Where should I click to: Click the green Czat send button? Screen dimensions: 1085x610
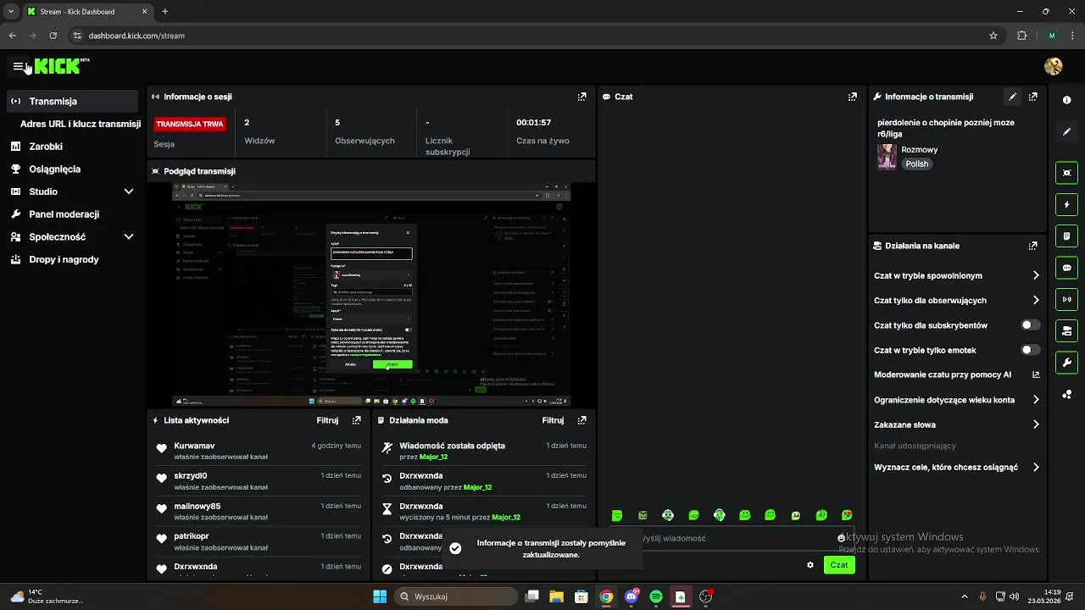pyautogui.click(x=839, y=565)
